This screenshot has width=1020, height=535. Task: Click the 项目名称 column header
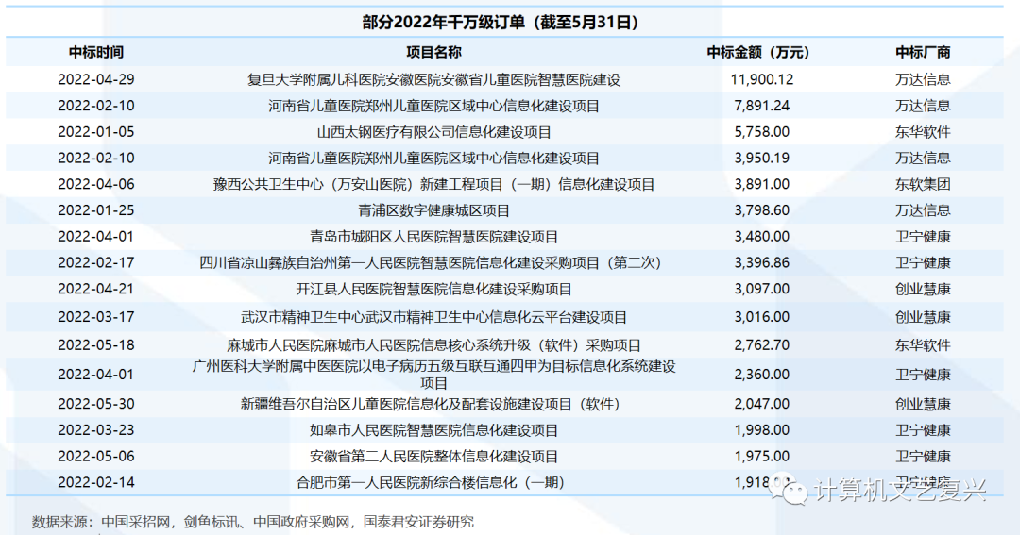click(433, 53)
